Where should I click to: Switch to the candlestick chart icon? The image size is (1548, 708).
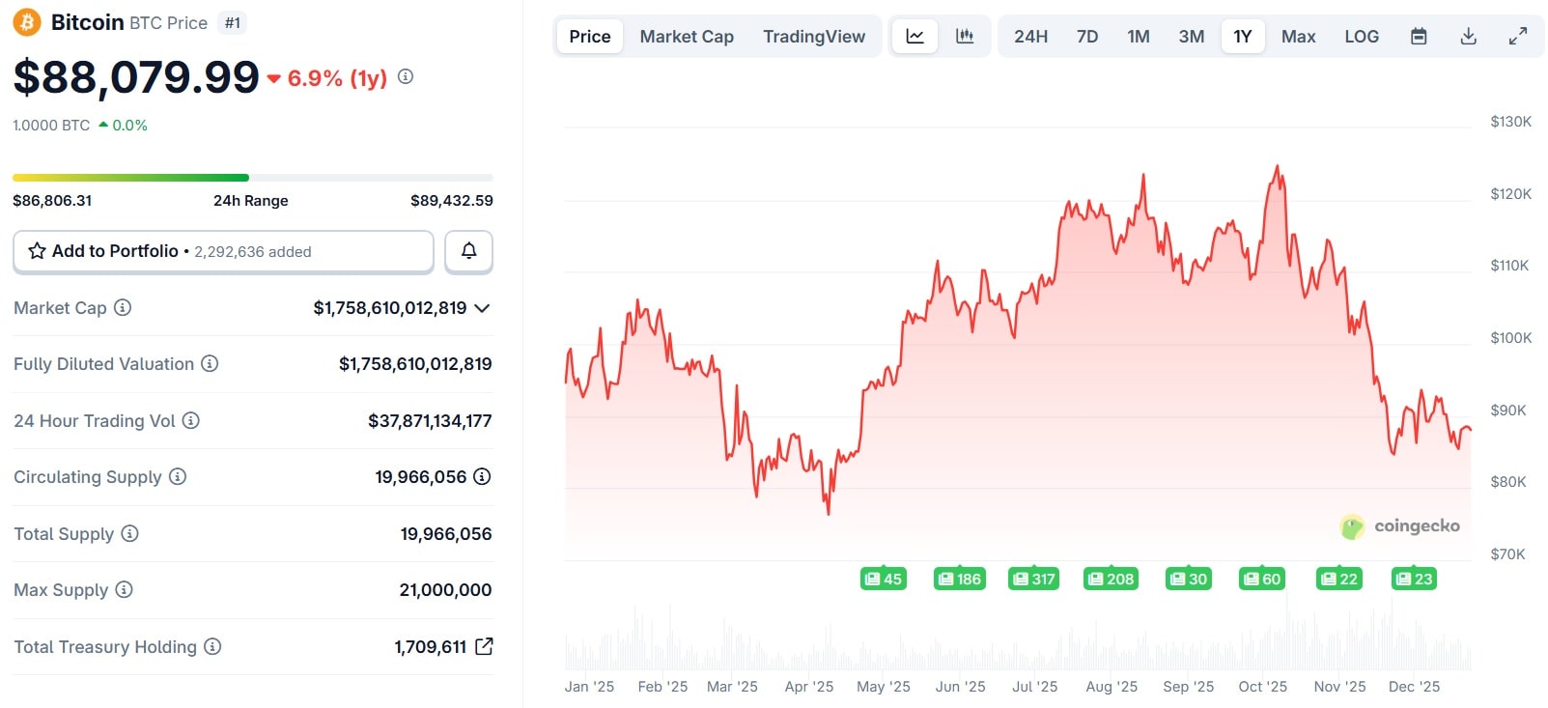click(965, 37)
